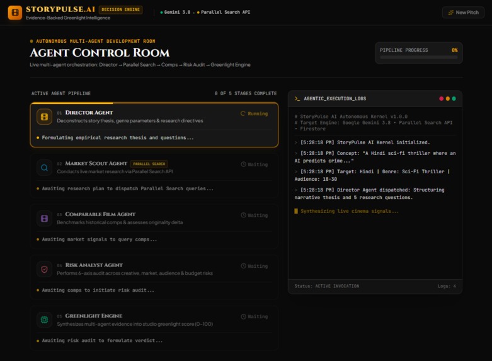Screen dimensions: 492x361
Task: Click the Gemini 3.8 status indicator
Action: click(x=175, y=12)
